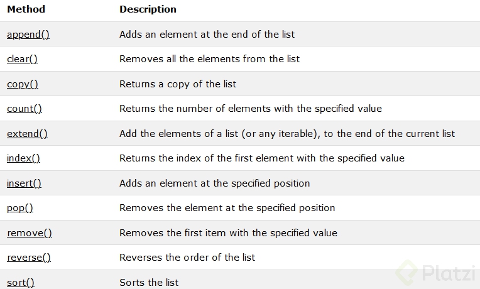This screenshot has width=480, height=289.
Task: Click the 'Removes all the elements' description
Action: coord(209,59)
